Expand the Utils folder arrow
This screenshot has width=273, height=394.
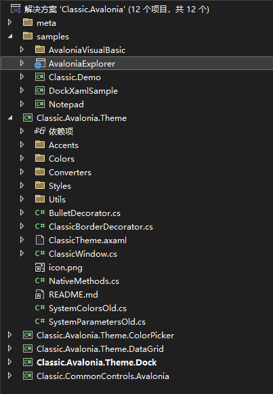(x=22, y=199)
